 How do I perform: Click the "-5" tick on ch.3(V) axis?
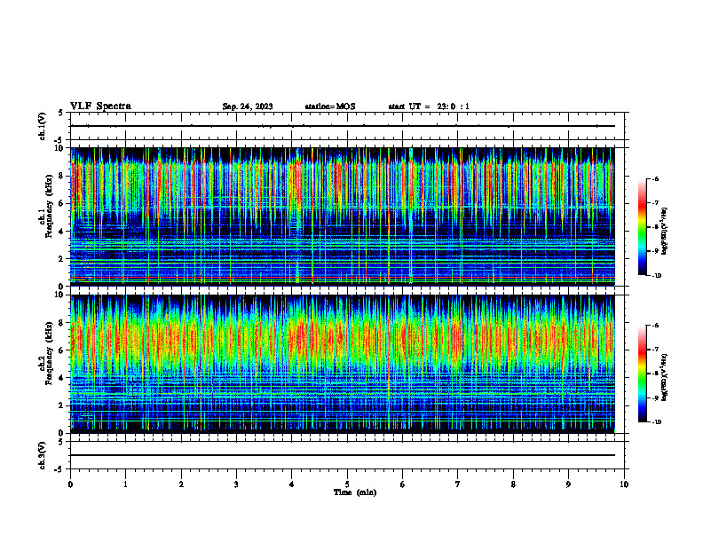coord(59,469)
